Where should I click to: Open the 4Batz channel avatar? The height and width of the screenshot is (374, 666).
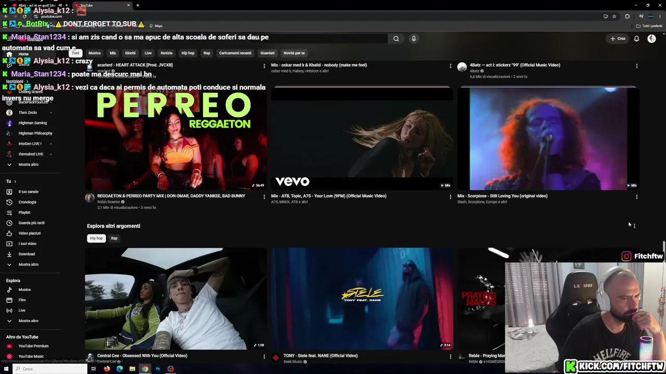(462, 67)
